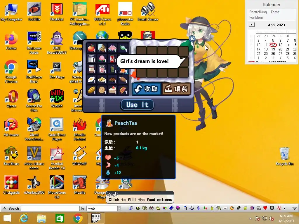Select the meat drumstick item
The image size is (299, 224).
coord(123,79)
